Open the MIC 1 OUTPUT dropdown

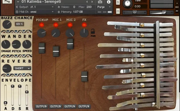(x=56, y=107)
